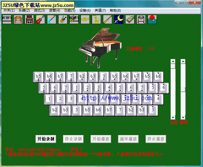Screen dimensions: 203x167
Task: Pick the red organ instrument icon
Action: (29, 20)
